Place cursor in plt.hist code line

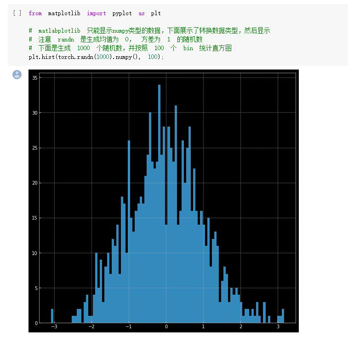click(x=96, y=57)
